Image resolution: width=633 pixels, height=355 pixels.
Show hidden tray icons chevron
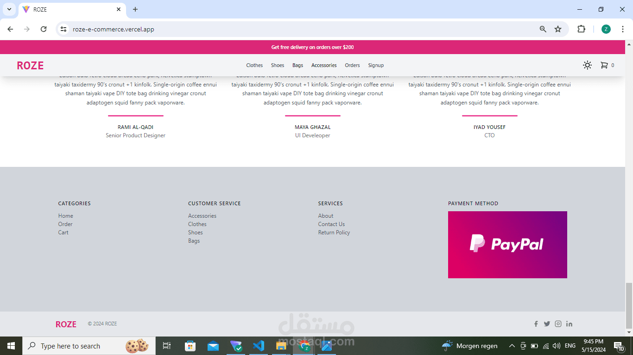pyautogui.click(x=512, y=346)
